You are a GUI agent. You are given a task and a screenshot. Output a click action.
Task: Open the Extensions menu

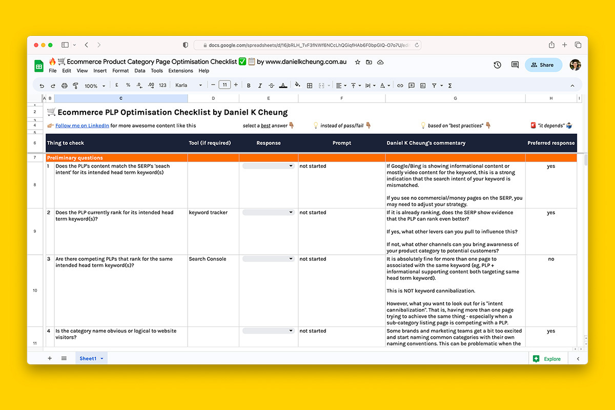tap(180, 71)
